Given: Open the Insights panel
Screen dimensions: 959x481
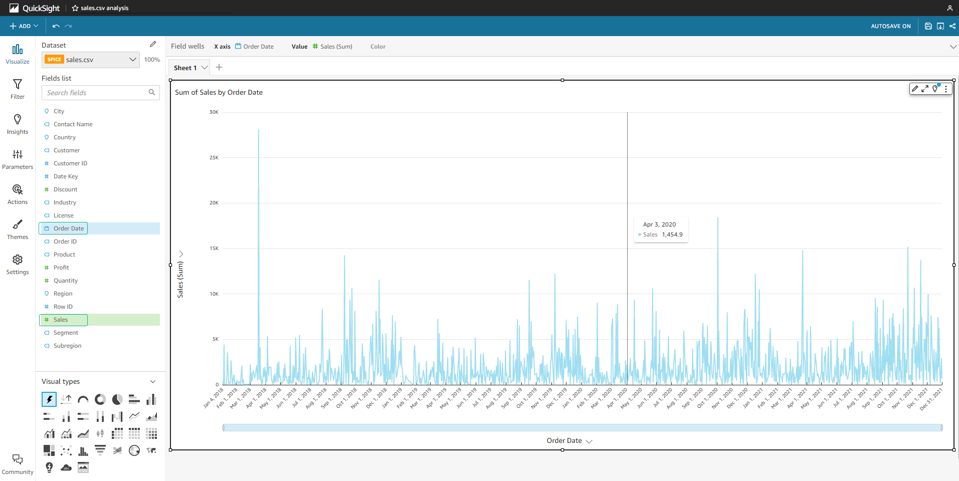Looking at the screenshot, I should (18, 124).
